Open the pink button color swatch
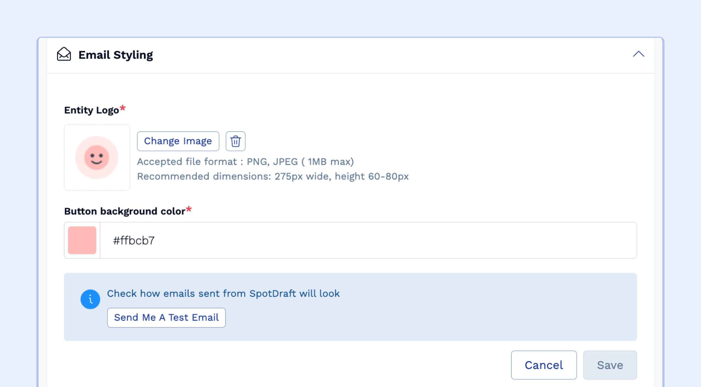This screenshot has height=387, width=701. [x=82, y=240]
